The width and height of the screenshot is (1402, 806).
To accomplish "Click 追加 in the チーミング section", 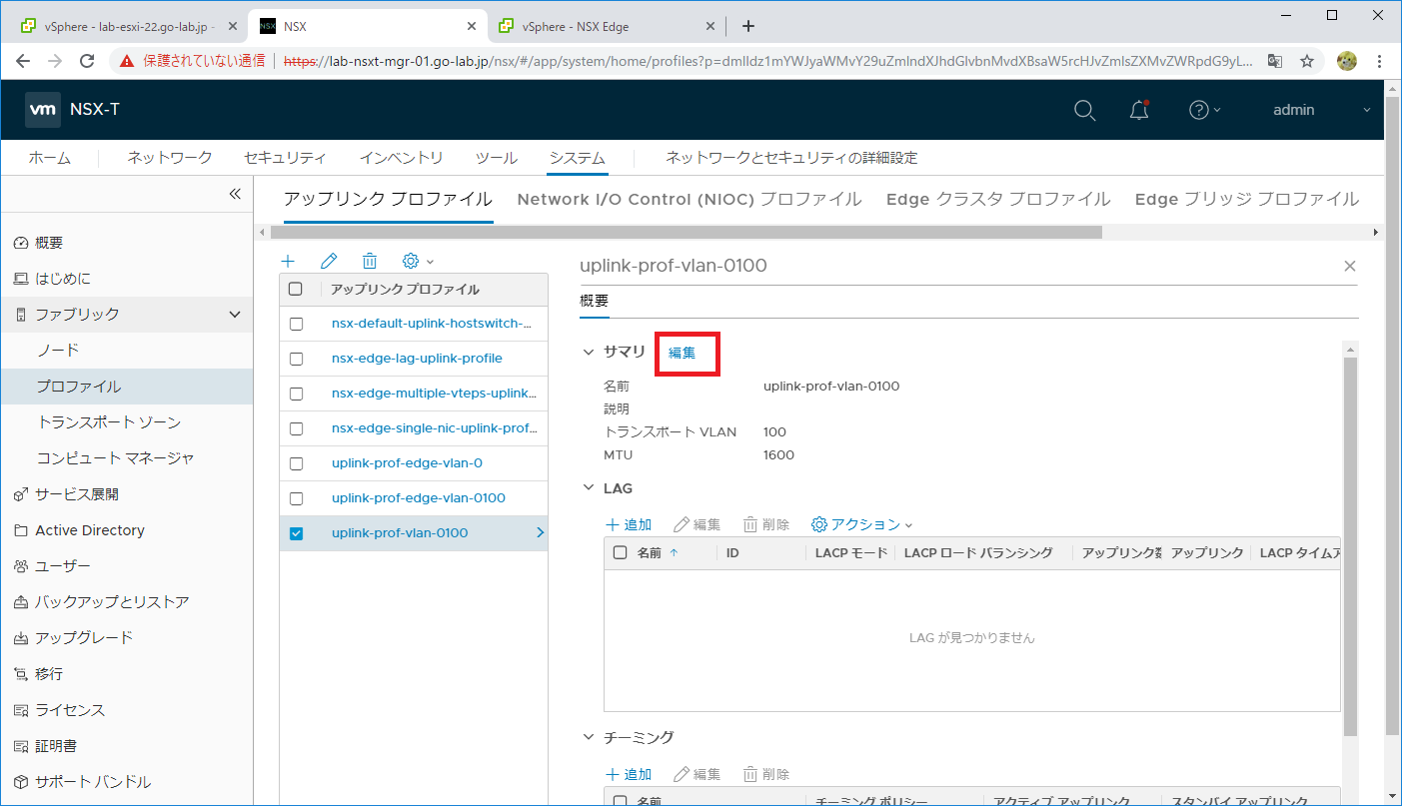I will pos(629,774).
